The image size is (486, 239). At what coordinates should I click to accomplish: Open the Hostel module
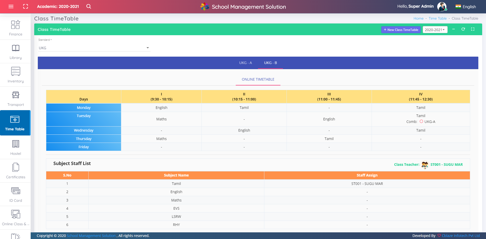click(16, 147)
